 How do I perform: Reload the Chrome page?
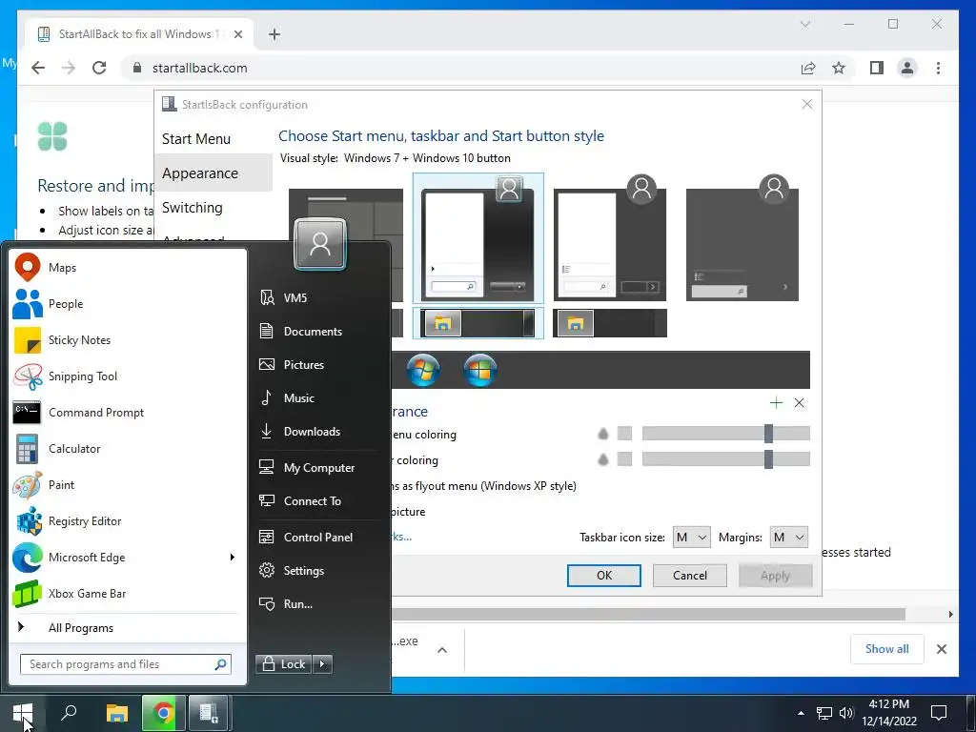99,68
